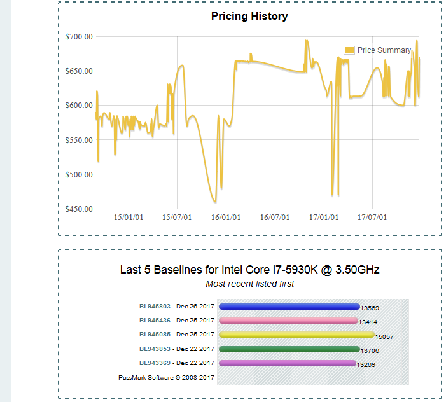Click the $600.00 axis label
The height and width of the screenshot is (402, 446).
click(x=79, y=106)
